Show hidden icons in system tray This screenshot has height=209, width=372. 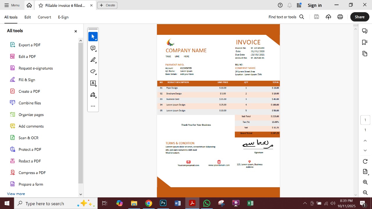point(305,203)
